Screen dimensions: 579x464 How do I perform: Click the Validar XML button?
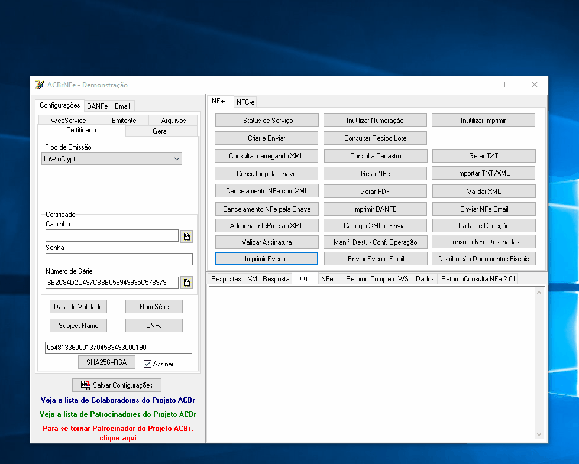pyautogui.click(x=484, y=191)
